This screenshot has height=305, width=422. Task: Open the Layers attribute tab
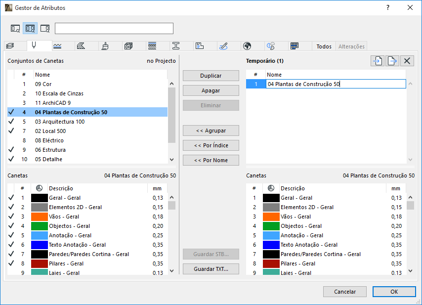click(9, 46)
